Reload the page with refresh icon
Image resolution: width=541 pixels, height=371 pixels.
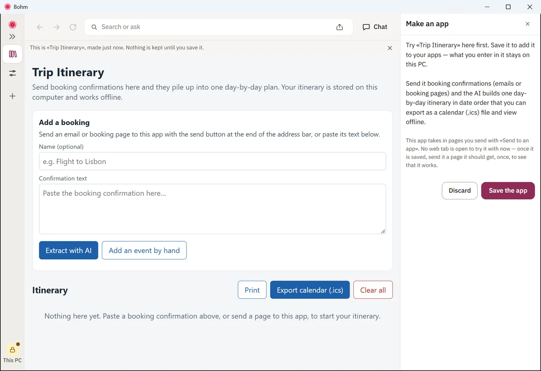point(73,27)
